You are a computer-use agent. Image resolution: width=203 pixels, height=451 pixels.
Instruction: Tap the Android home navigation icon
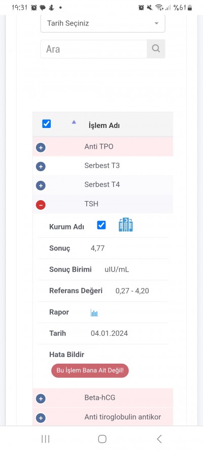pyautogui.click(x=102, y=439)
